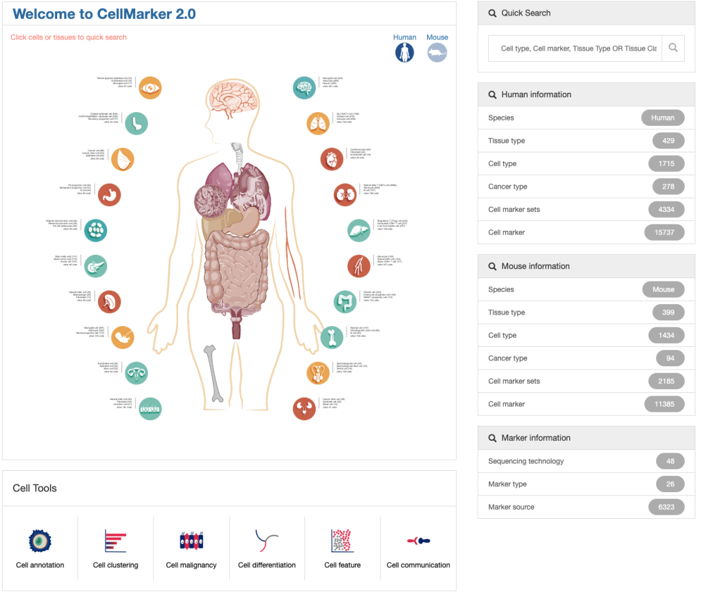
Task: Open the red stomach tissue icon
Action: point(109,195)
